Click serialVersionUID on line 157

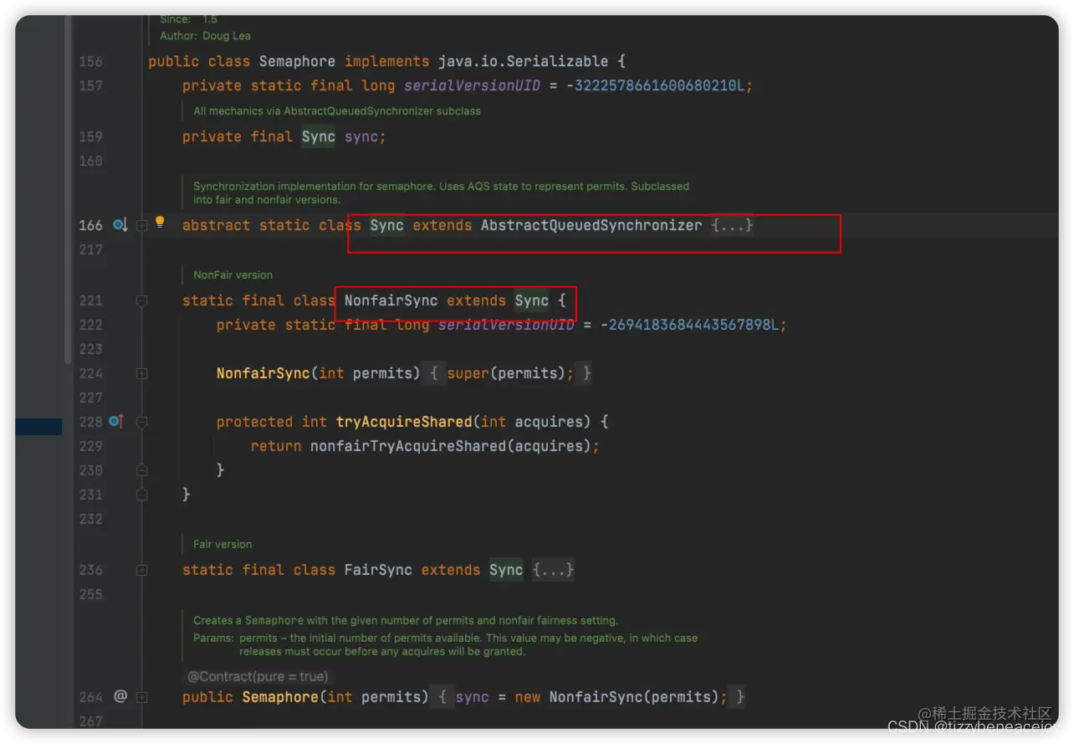[x=473, y=85]
